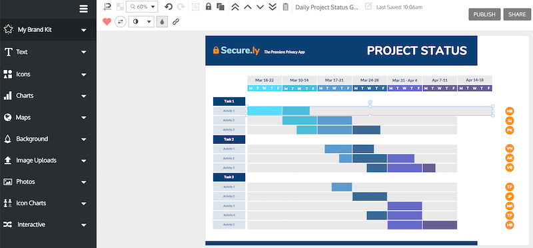Image resolution: width=533 pixels, height=248 pixels.
Task: Expand arrow next to My Brand Kit
Action: (x=84, y=30)
